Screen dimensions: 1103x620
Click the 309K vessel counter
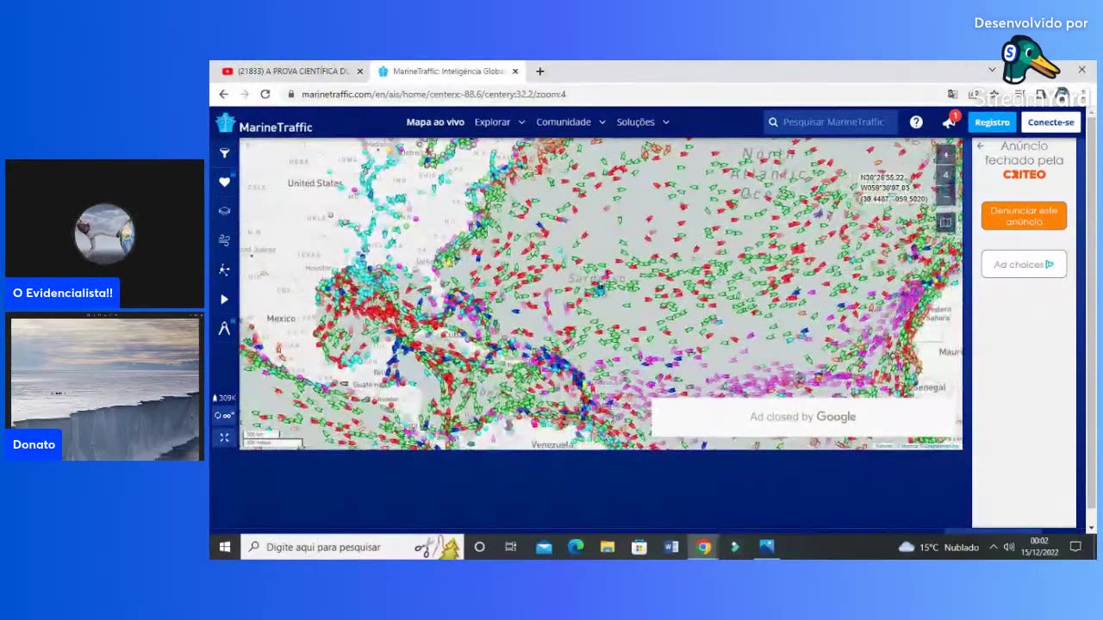click(x=224, y=398)
